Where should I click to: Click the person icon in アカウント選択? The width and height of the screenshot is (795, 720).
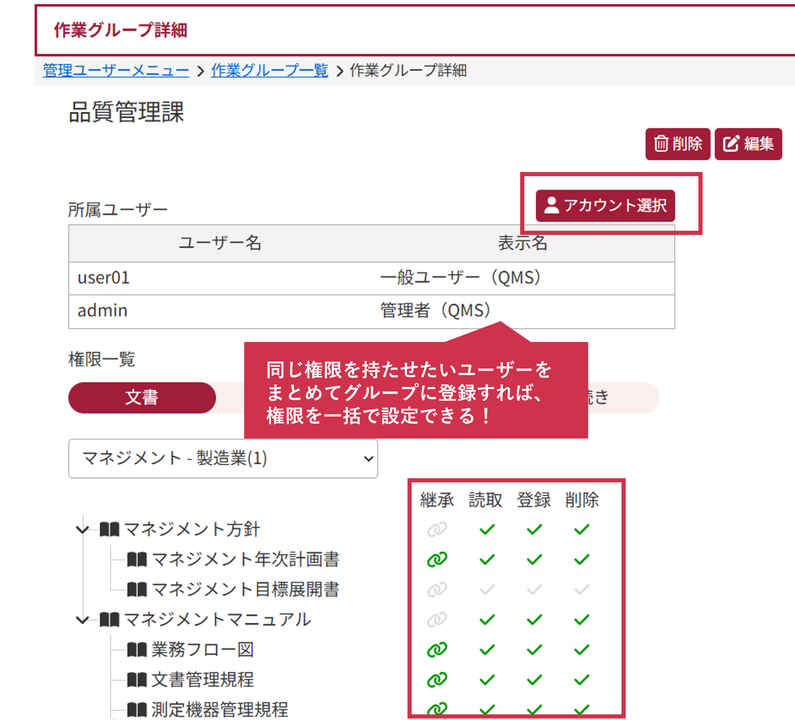point(551,205)
